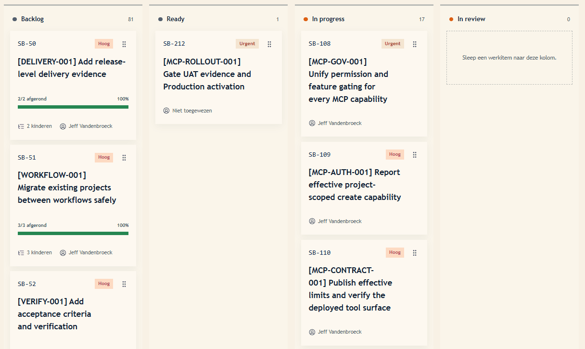Click the In review item count 0
The height and width of the screenshot is (349, 585).
[x=569, y=20]
